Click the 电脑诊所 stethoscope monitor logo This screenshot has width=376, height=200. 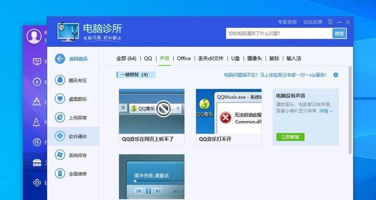coord(68,32)
